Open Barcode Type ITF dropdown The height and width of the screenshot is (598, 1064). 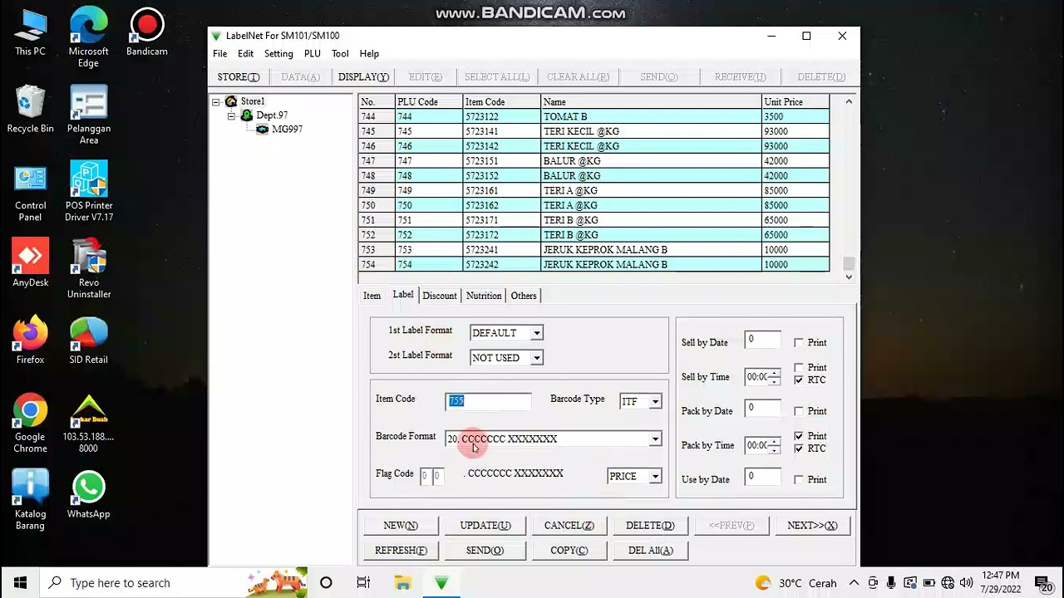pos(655,402)
